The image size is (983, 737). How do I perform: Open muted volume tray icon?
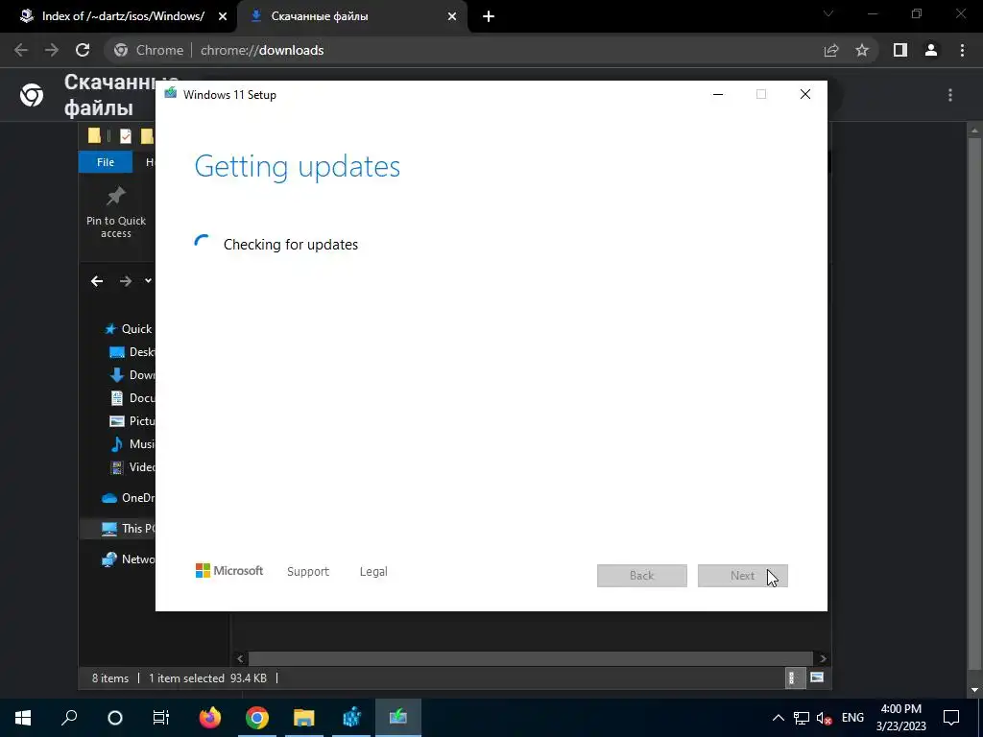click(825, 718)
